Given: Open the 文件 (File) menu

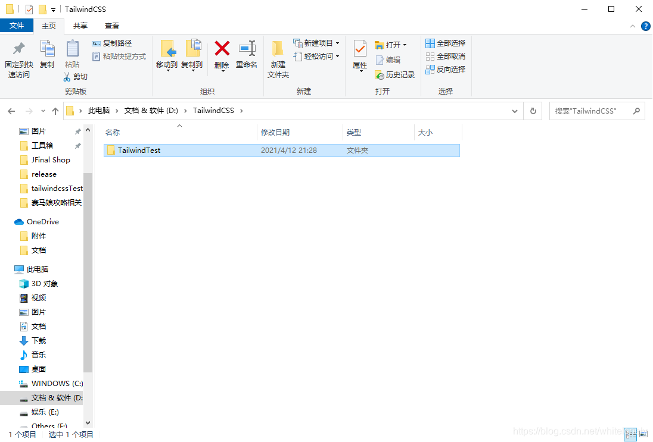Looking at the screenshot, I should [x=17, y=26].
